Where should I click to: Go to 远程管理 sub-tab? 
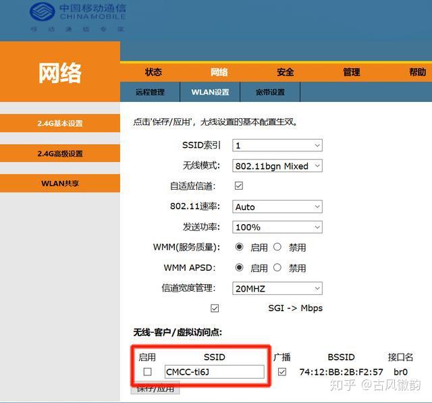point(150,92)
